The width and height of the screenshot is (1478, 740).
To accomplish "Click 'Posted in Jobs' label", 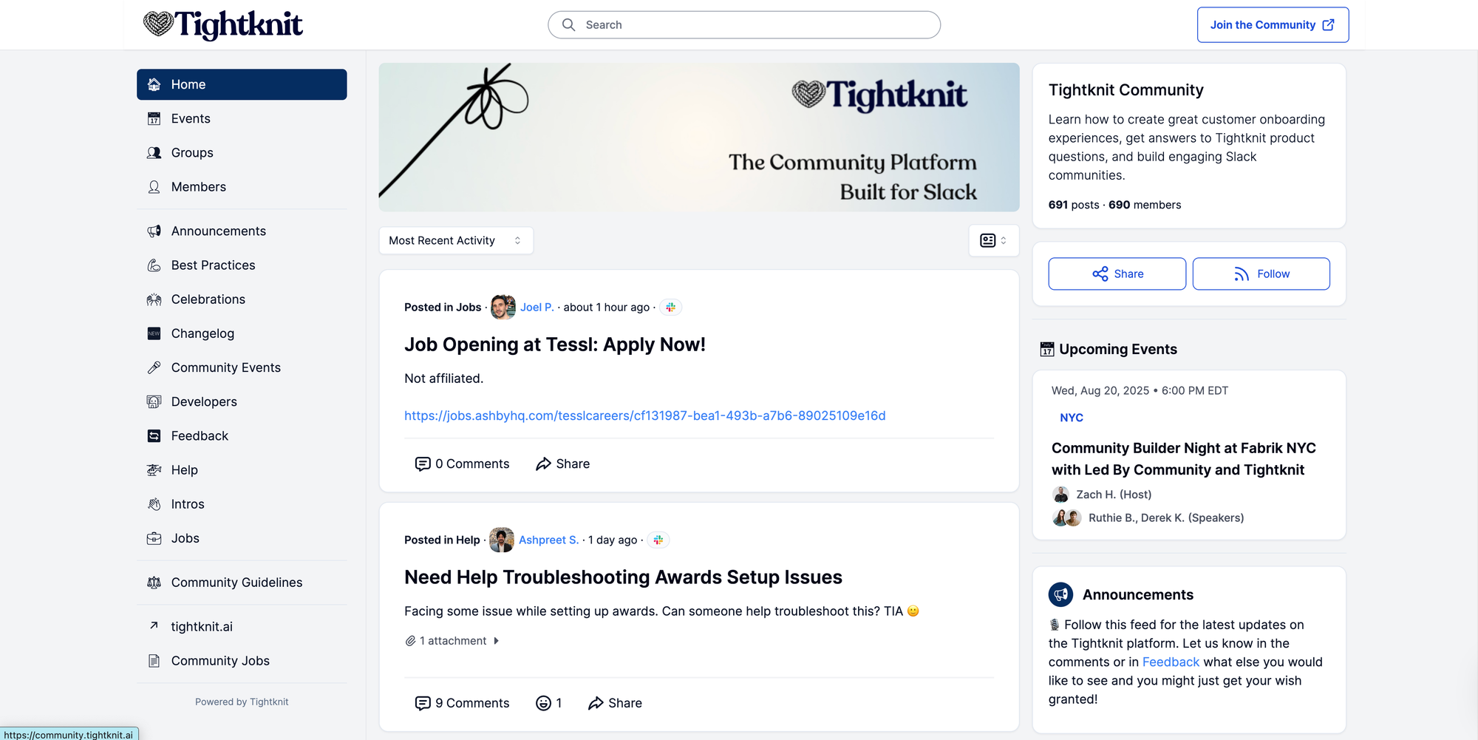I will click(443, 308).
